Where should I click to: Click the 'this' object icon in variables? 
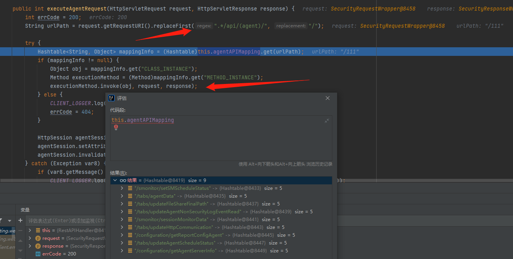point(38,230)
